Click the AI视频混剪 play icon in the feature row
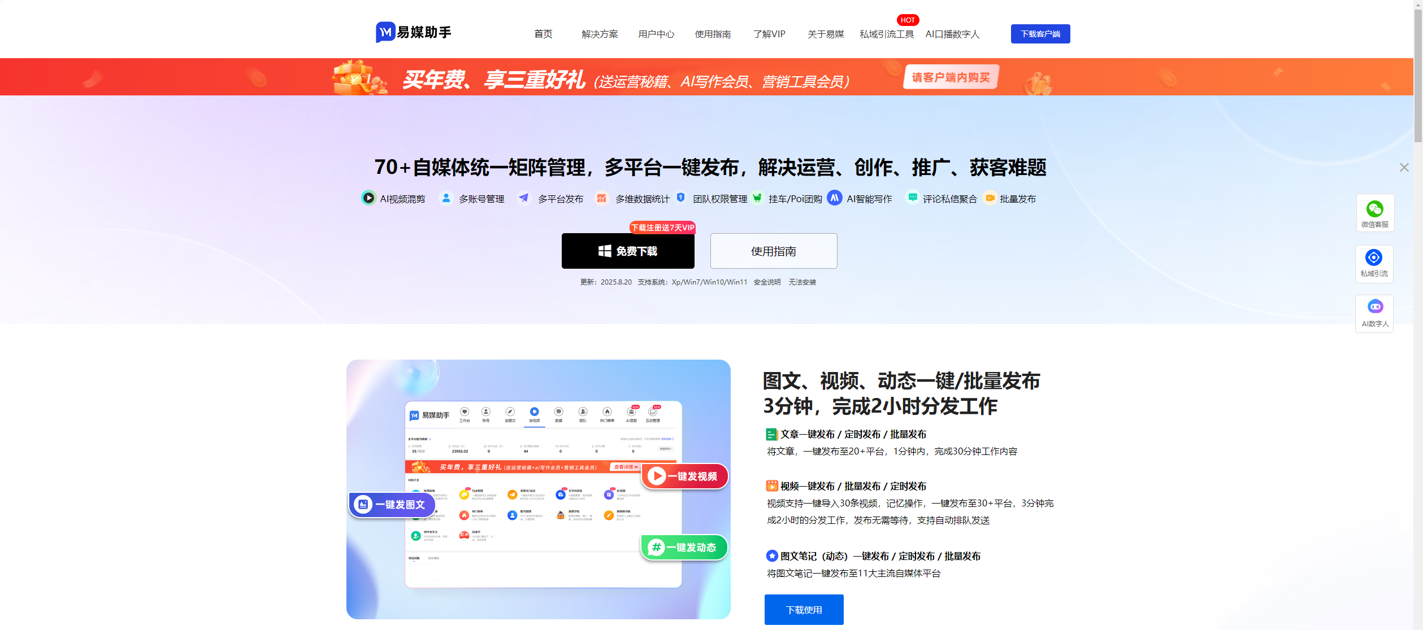Screen dimensions: 1423x630 [x=368, y=198]
